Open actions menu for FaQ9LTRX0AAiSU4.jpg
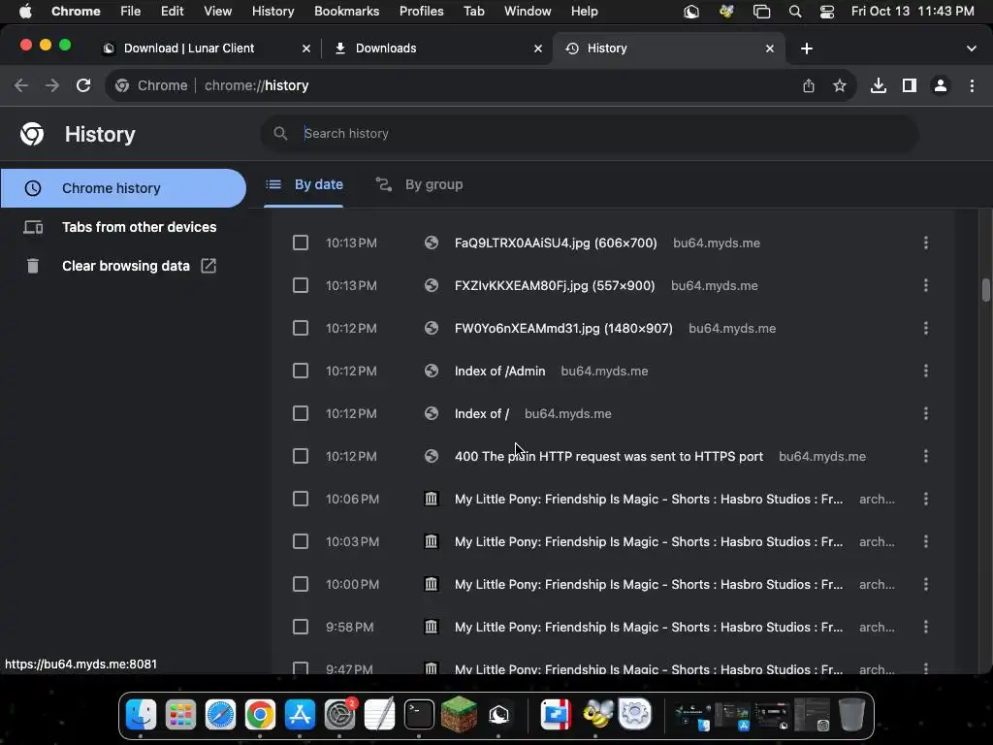Screen dimensions: 993x745 point(926,243)
